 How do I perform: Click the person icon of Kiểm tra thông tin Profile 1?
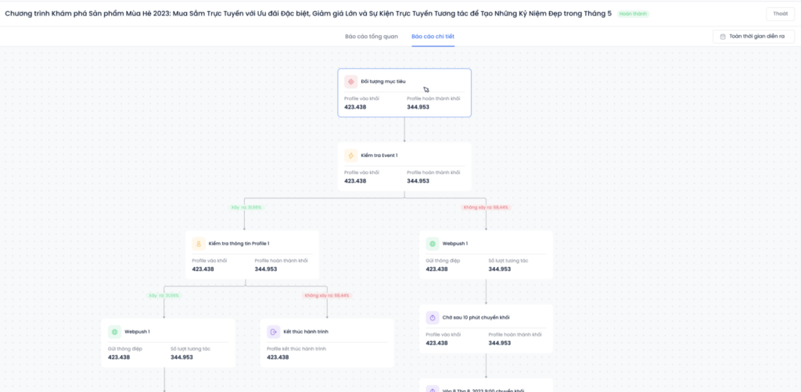pos(199,244)
